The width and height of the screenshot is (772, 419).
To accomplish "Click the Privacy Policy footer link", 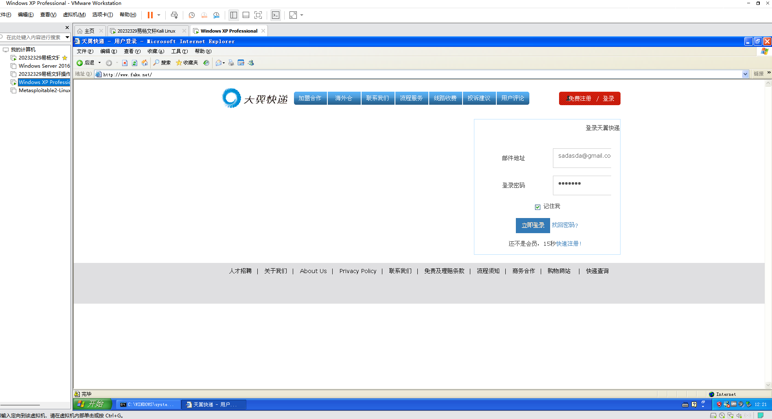I will tap(358, 271).
